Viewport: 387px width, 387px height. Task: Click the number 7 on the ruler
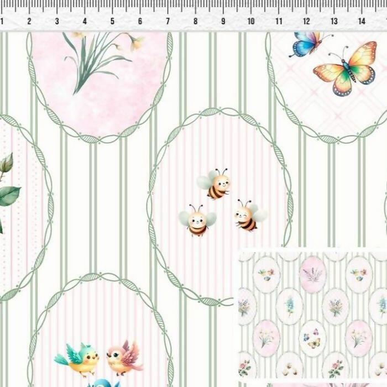168,22
